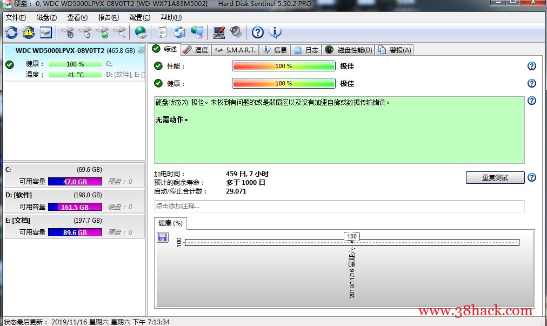Click the help icon next to 健康 bar row
This screenshot has height=326, width=547.
point(532,83)
